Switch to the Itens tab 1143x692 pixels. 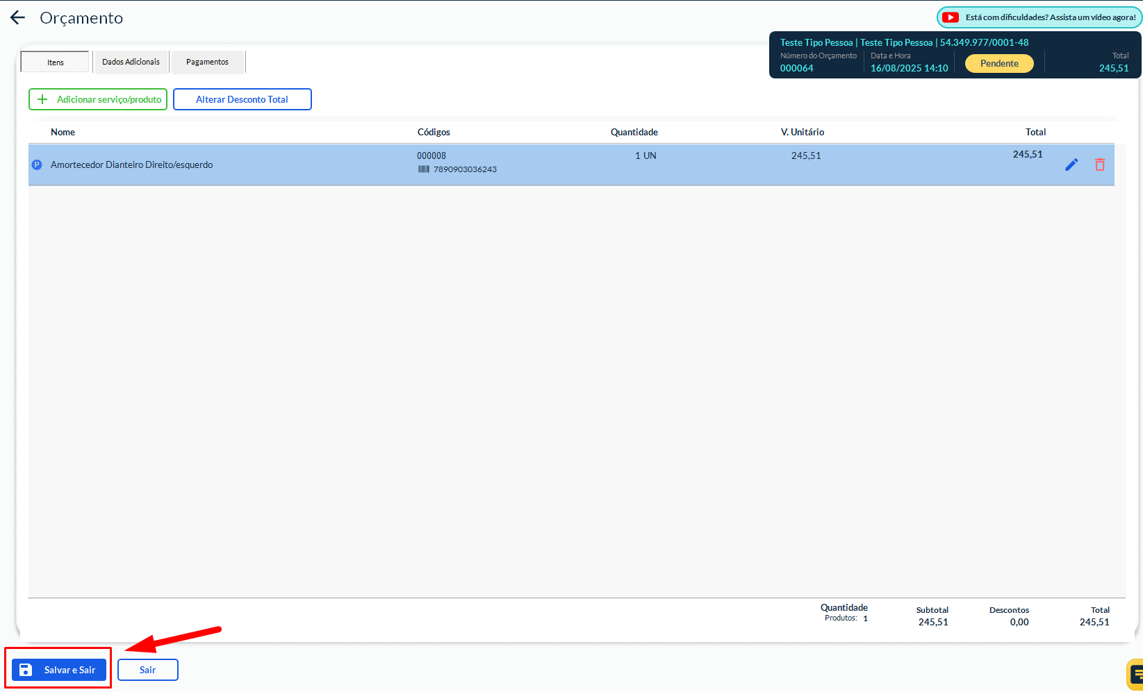pos(56,62)
